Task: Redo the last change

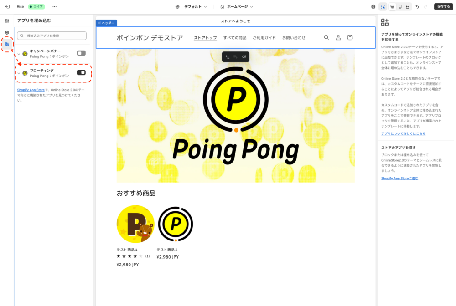Action: (x=426, y=7)
